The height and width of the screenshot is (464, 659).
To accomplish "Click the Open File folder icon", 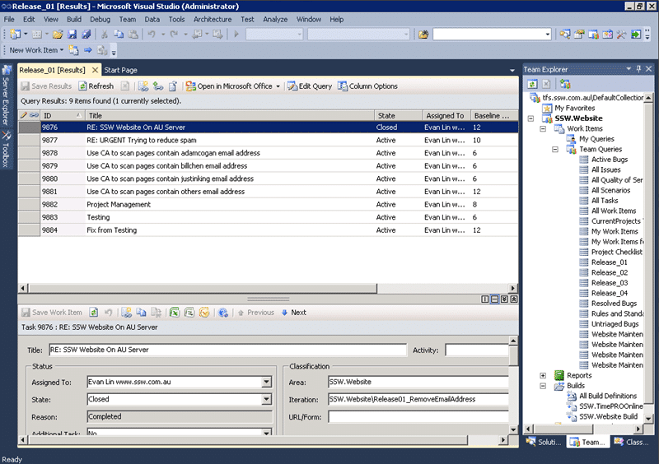I will coord(58,34).
